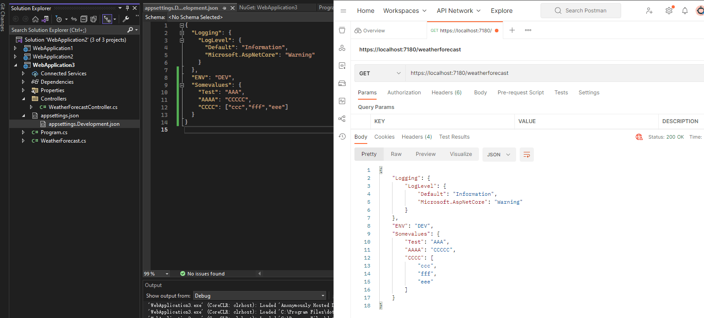Click Show All Files icon in Solution Explorer
The image size is (704, 318).
[x=93, y=19]
